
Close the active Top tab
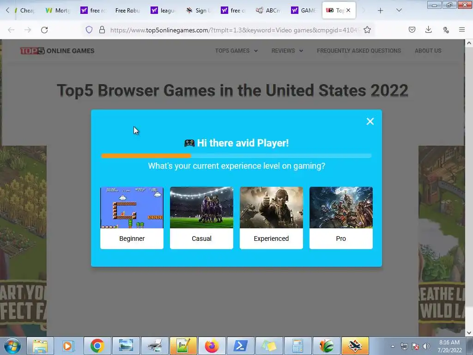tap(348, 10)
